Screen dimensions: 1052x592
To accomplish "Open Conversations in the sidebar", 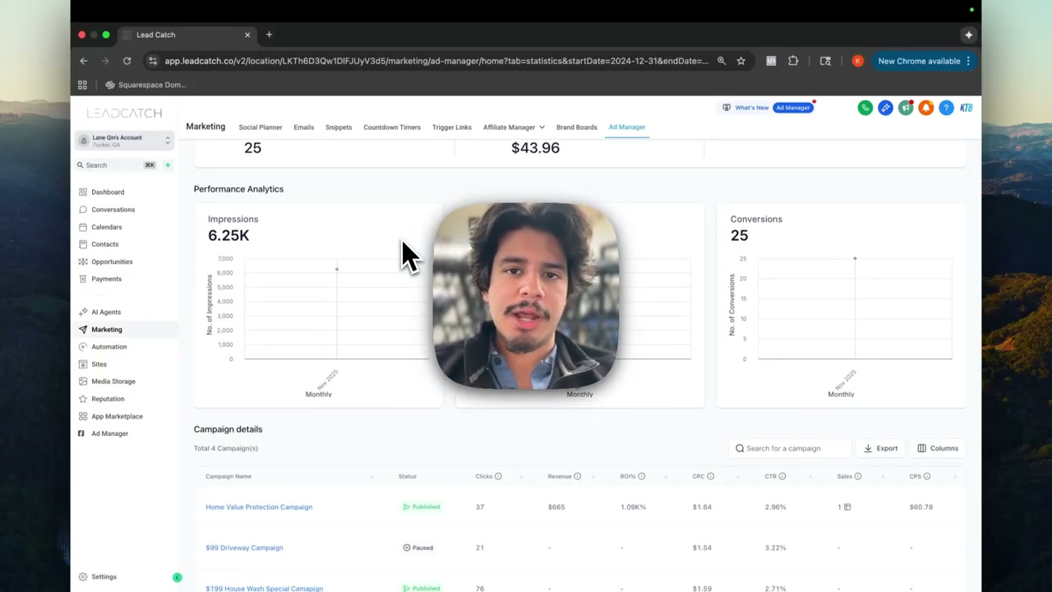I will (x=113, y=210).
